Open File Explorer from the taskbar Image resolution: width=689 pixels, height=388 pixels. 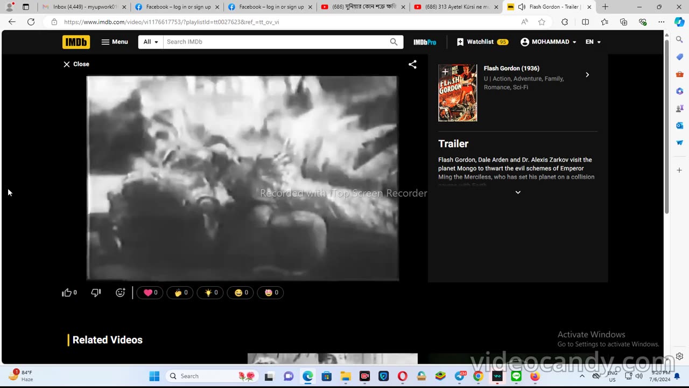point(345,376)
